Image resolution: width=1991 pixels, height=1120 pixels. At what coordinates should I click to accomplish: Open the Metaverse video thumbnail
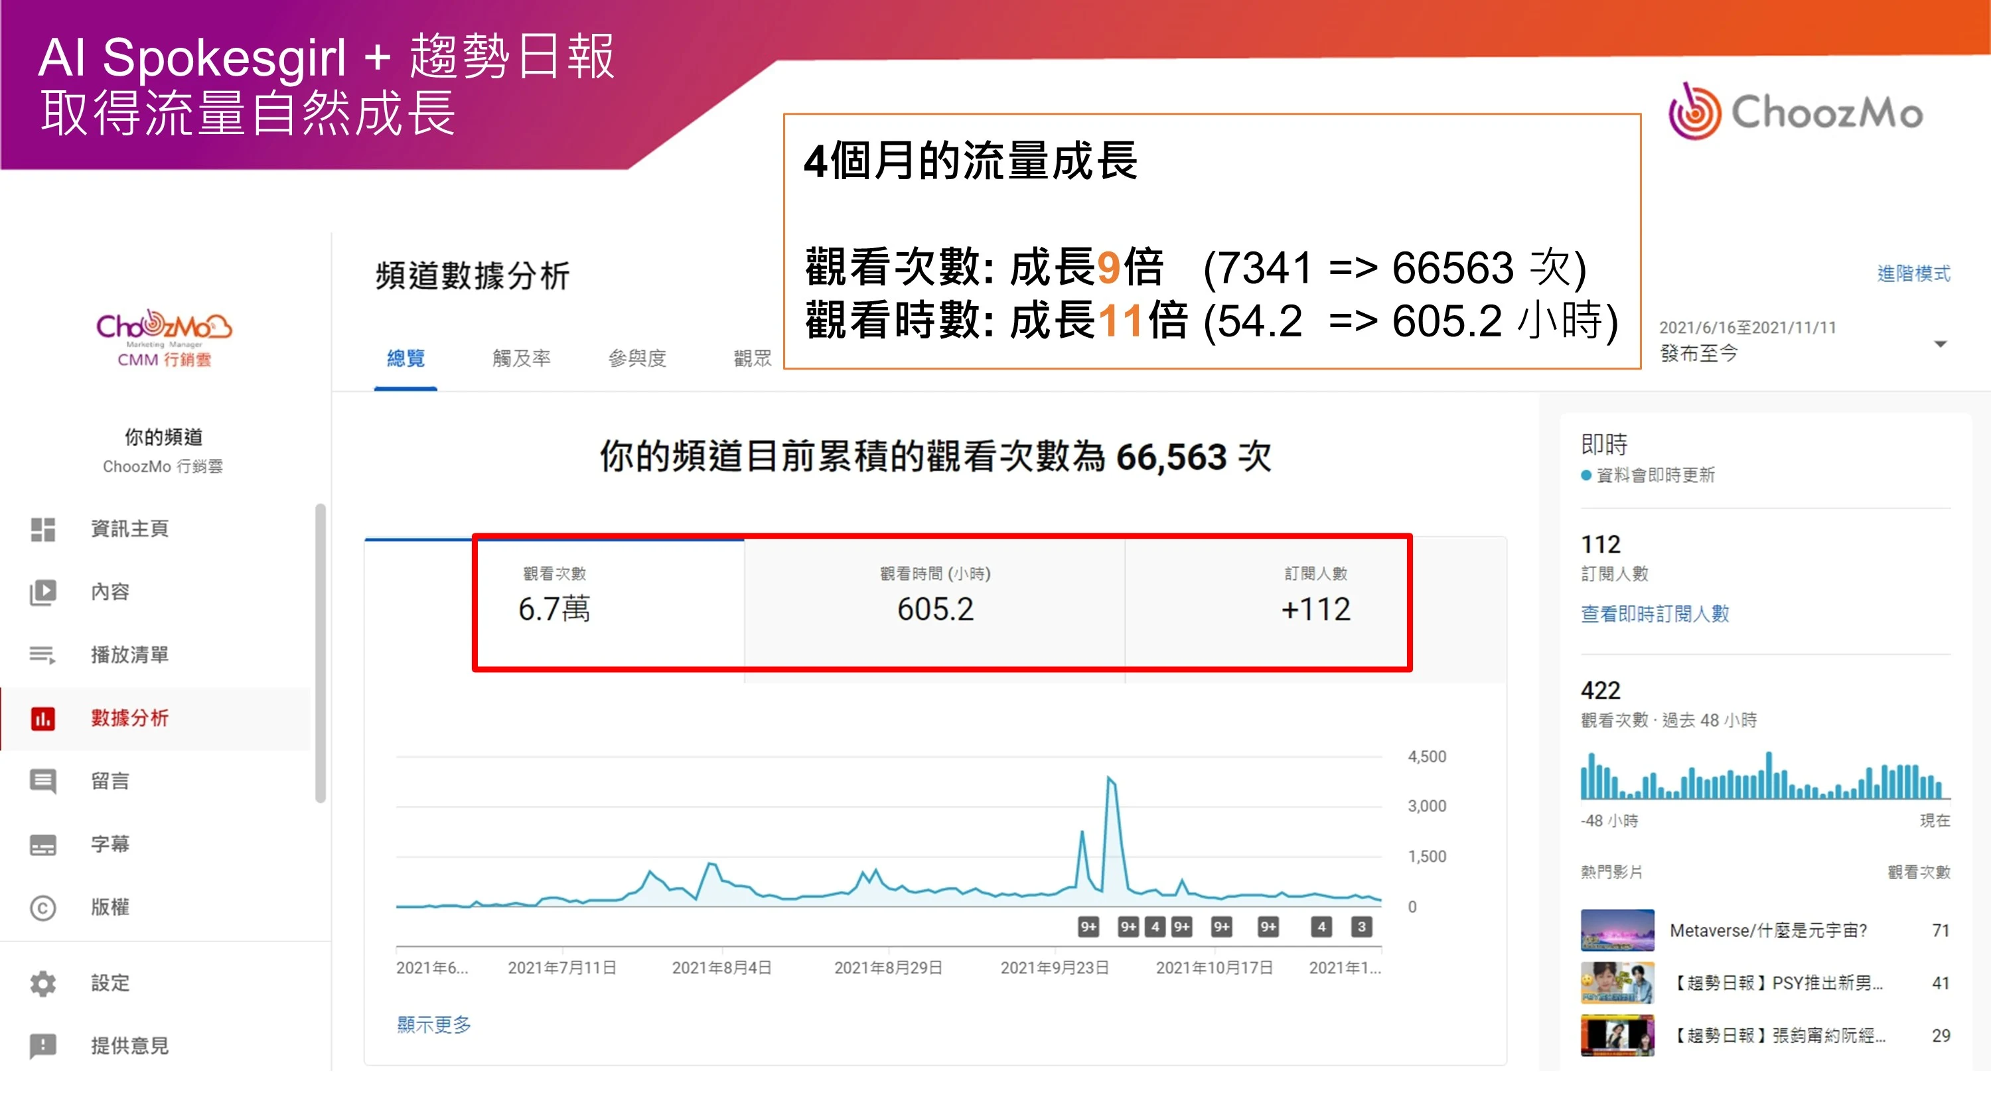point(1617,930)
